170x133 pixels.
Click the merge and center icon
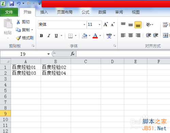(166, 35)
